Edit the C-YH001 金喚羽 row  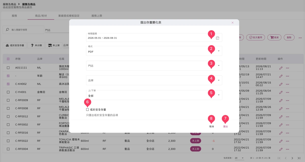point(281,92)
